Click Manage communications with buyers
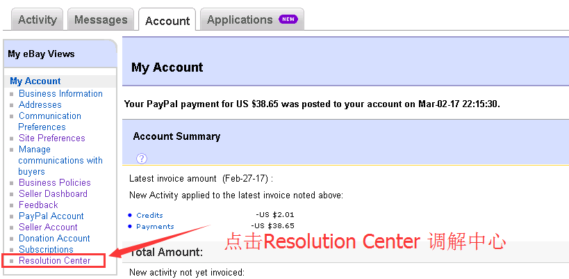 (x=60, y=161)
